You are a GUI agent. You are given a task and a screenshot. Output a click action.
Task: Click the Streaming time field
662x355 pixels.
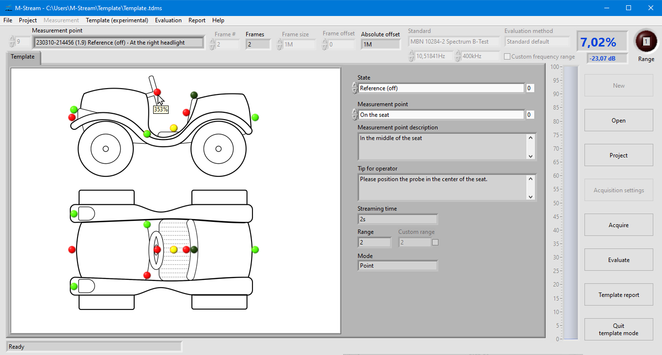(397, 219)
